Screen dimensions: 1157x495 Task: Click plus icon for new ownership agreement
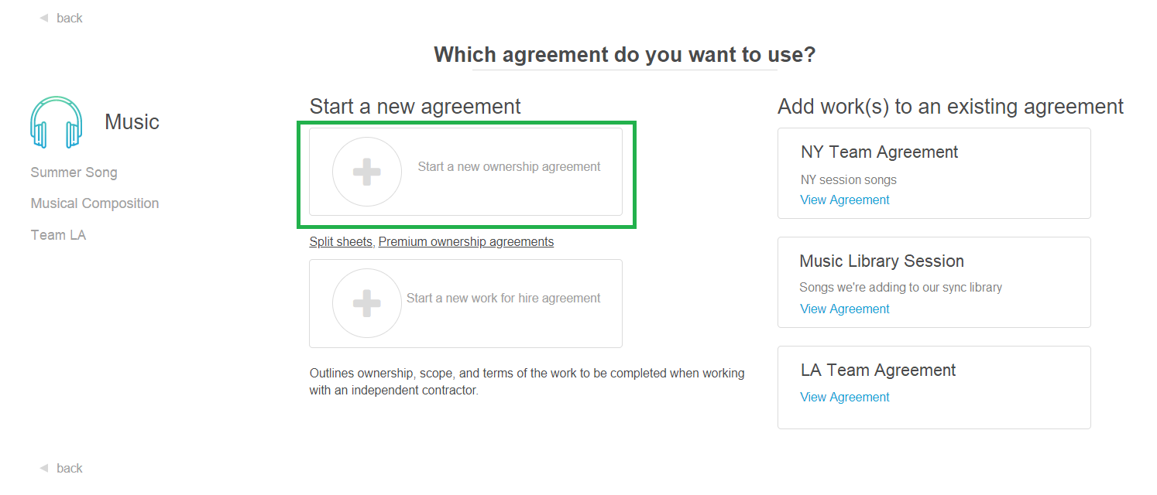coord(367,172)
